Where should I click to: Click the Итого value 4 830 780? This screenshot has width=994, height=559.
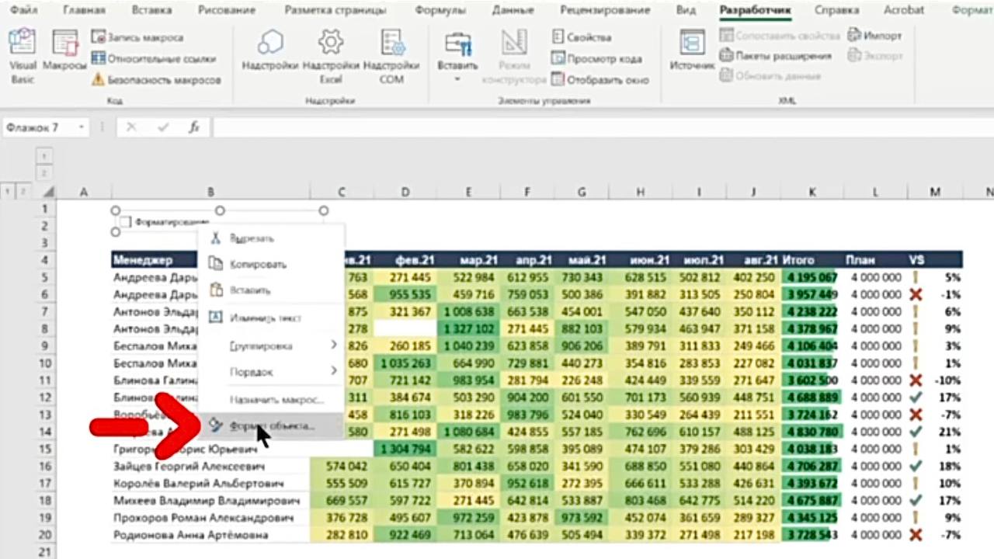click(x=812, y=432)
